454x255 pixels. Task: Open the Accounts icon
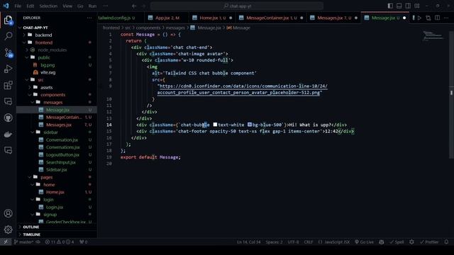pyautogui.click(x=8, y=213)
